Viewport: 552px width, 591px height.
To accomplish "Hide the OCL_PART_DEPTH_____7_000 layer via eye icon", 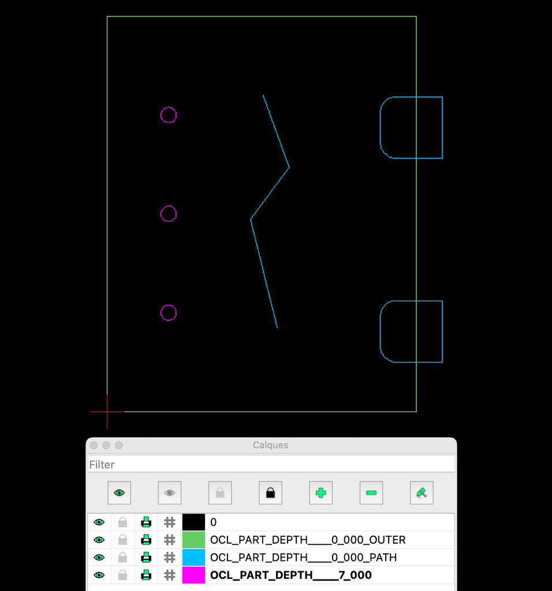I will pos(99,575).
